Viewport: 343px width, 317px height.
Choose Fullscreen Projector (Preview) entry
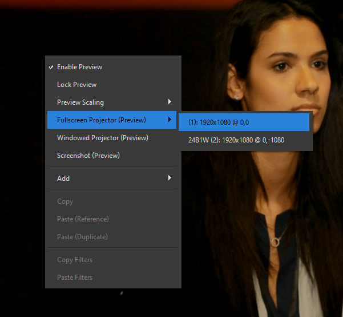[112, 120]
